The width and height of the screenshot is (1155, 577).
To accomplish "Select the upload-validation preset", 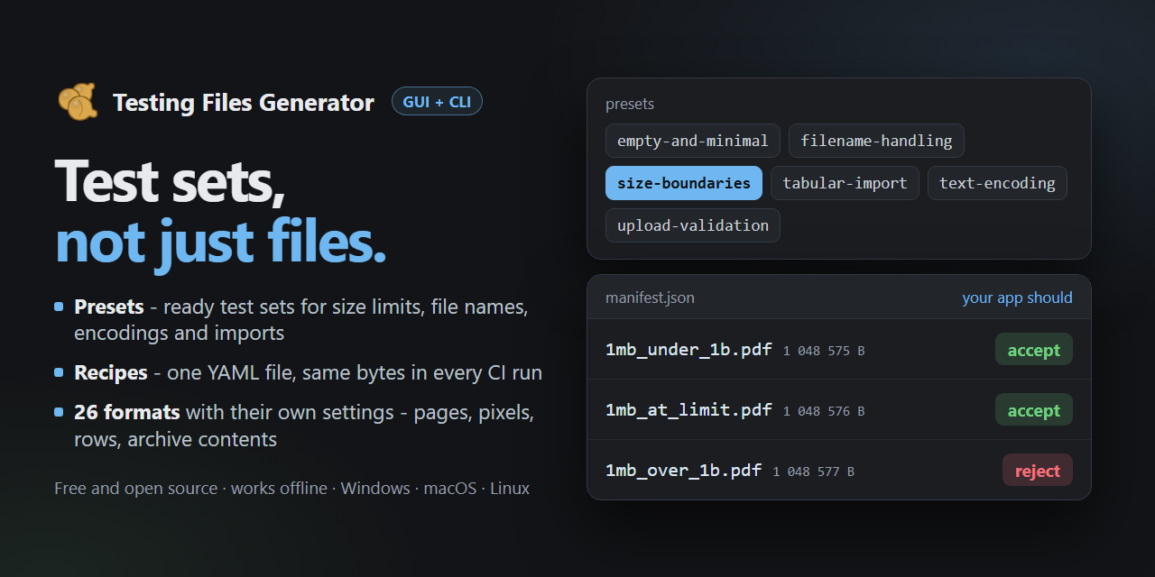I will [692, 225].
